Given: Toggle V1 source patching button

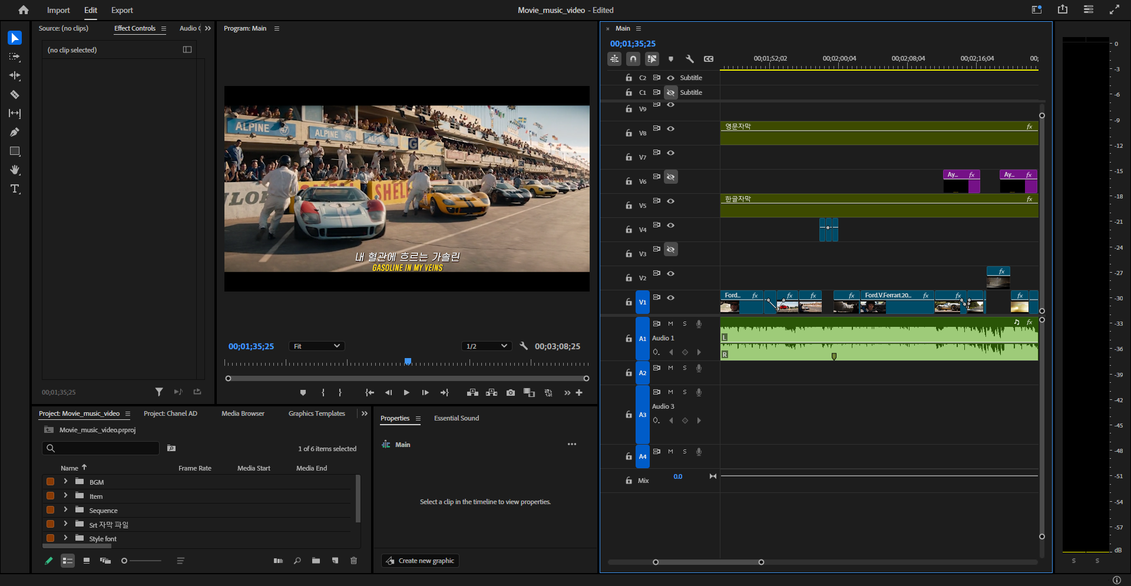Looking at the screenshot, I should point(643,302).
